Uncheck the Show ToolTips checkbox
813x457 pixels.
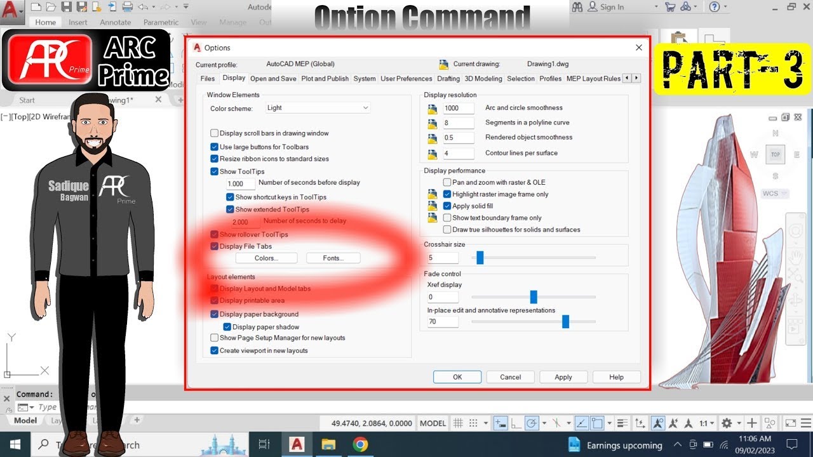[x=215, y=171]
